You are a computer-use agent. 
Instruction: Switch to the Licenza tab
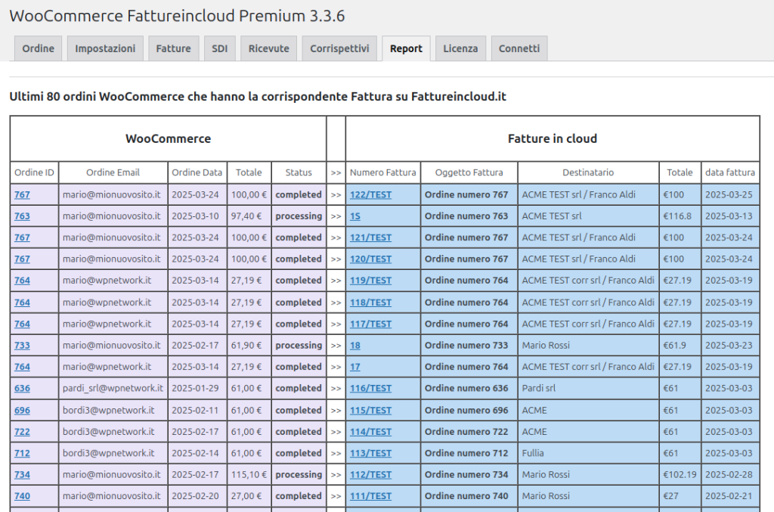(x=460, y=48)
